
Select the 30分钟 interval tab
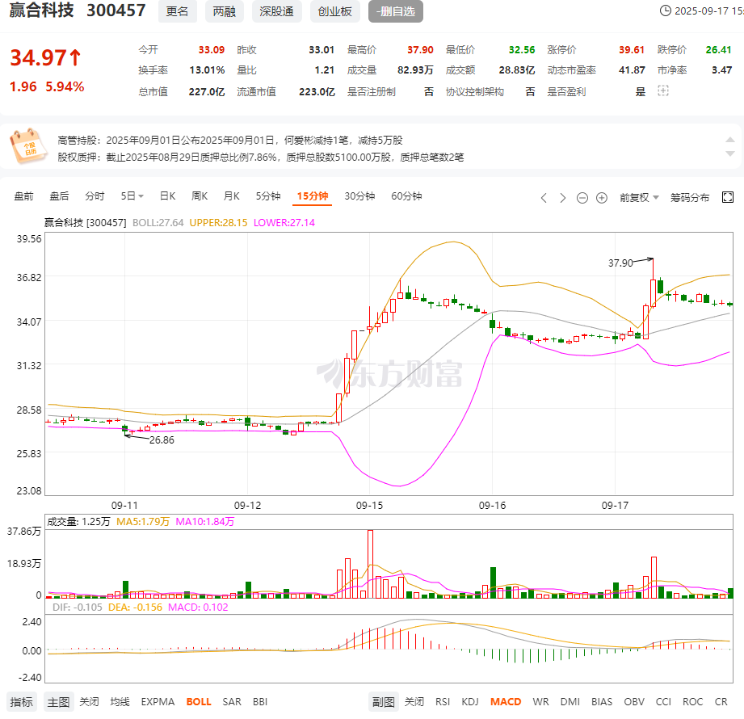pos(359,196)
